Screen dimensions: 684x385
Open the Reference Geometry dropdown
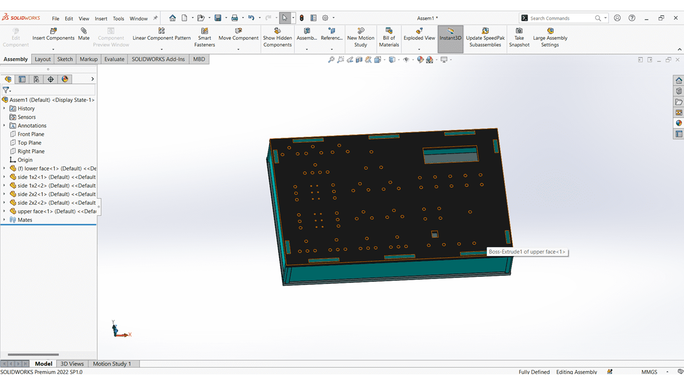point(332,49)
